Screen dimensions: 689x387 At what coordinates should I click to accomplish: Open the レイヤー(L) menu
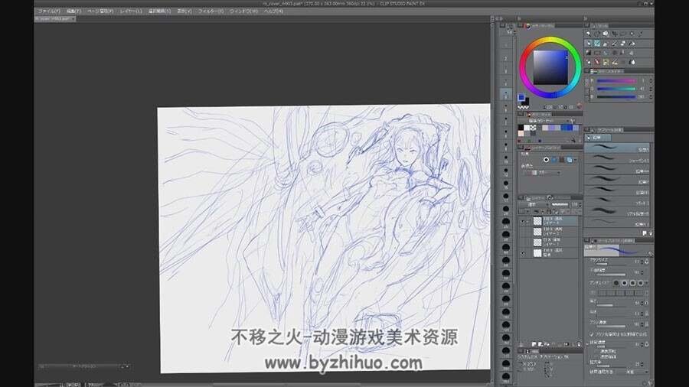pos(131,11)
